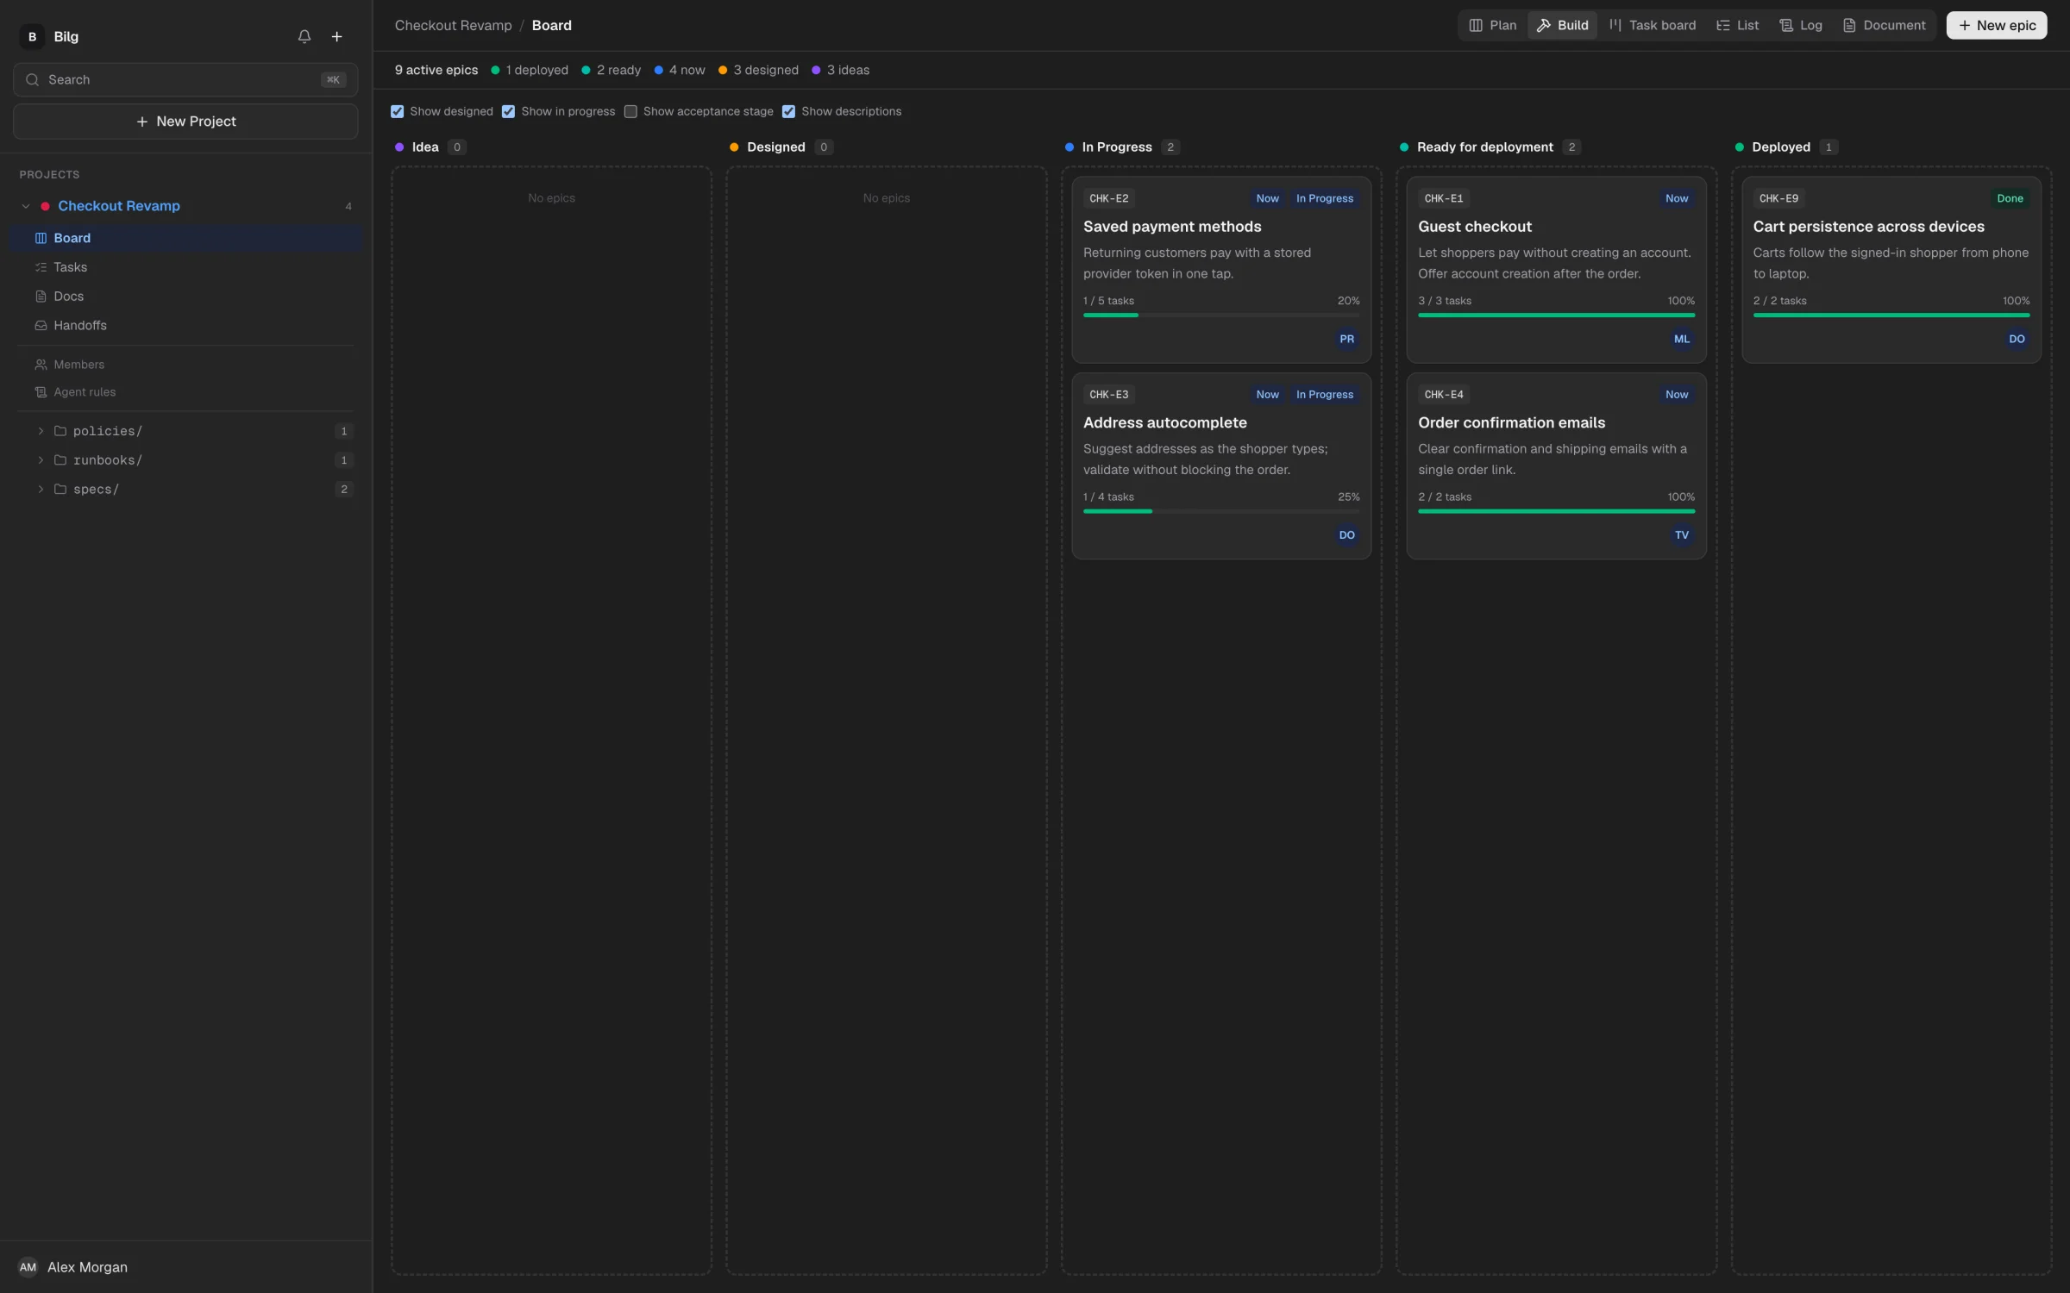Click the Handoffs inbox icon
The width and height of the screenshot is (2070, 1293).
coord(41,326)
